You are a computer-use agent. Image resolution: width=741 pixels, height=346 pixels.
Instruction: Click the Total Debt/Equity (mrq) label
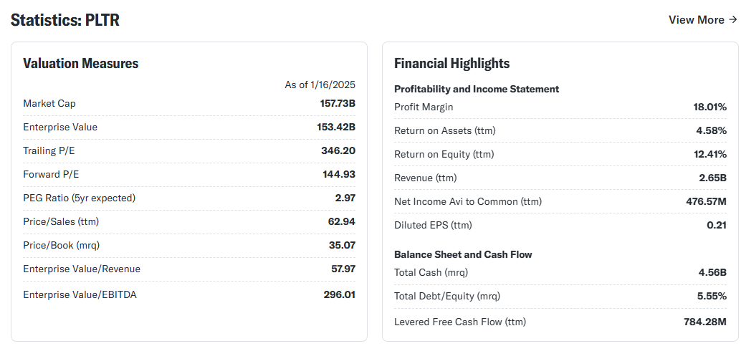coord(447,297)
